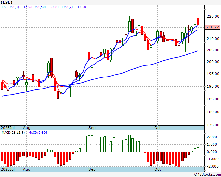The height and width of the screenshot is (177, 221).
Task: Click Oct on the price chart axis
Action: (157, 128)
